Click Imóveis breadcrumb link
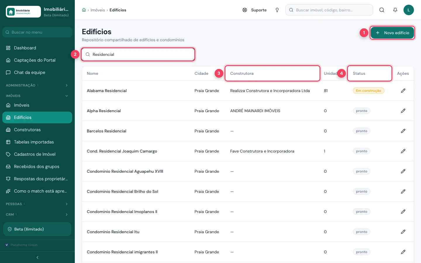The image size is (421, 263). pos(98,10)
